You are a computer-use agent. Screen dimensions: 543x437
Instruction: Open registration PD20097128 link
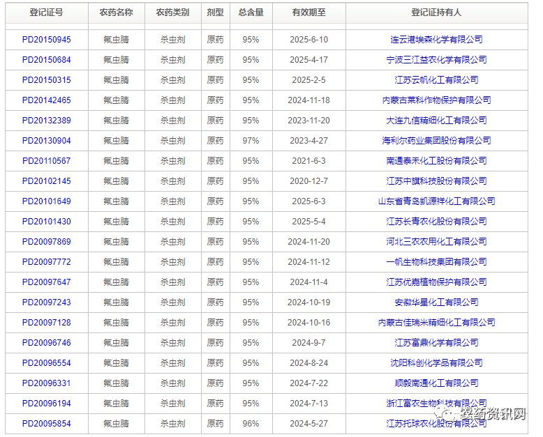click(x=46, y=323)
